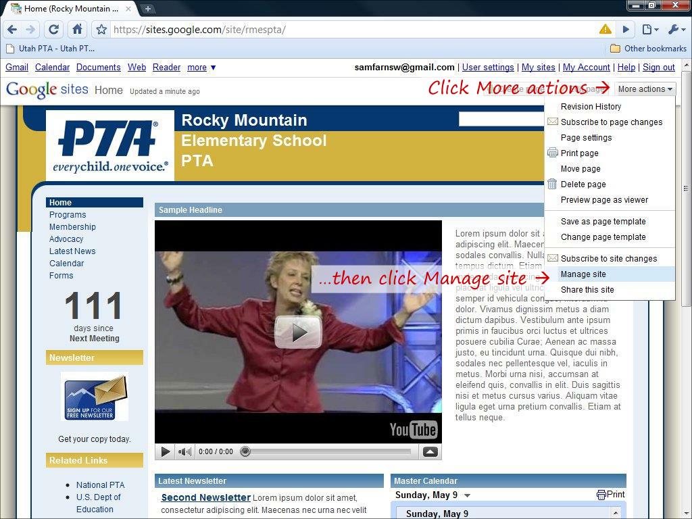
Task: Open Calendar in the sidebar navigation
Action: (x=67, y=263)
